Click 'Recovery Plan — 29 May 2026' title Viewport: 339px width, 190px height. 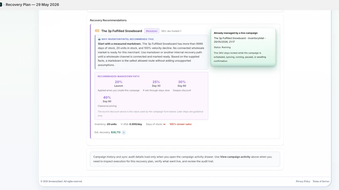click(x=32, y=5)
